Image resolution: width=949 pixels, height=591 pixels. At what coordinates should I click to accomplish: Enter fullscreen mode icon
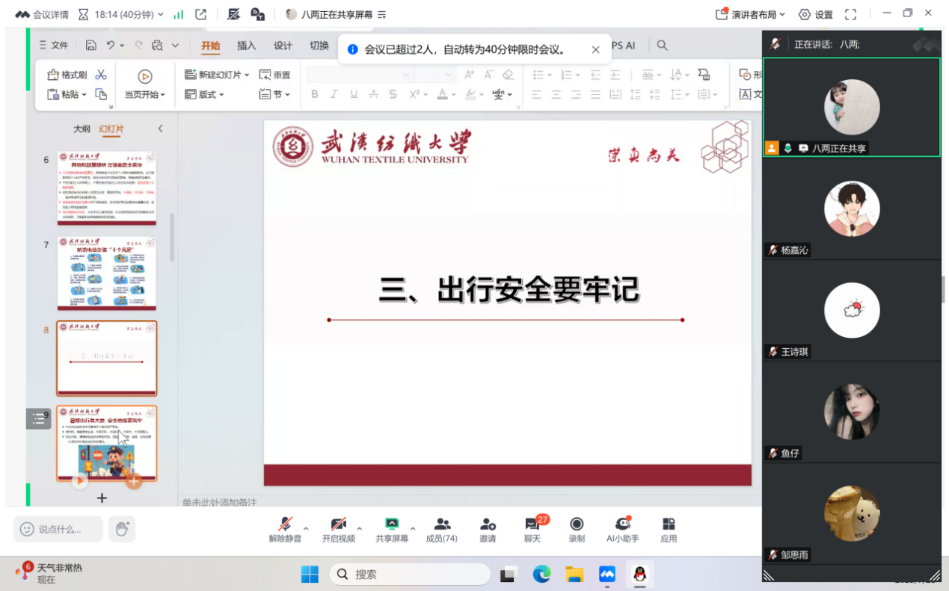tap(850, 14)
